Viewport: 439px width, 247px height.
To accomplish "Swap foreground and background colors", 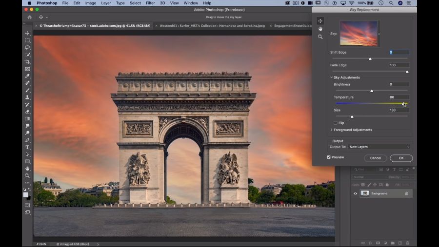I will [x=29, y=190].
